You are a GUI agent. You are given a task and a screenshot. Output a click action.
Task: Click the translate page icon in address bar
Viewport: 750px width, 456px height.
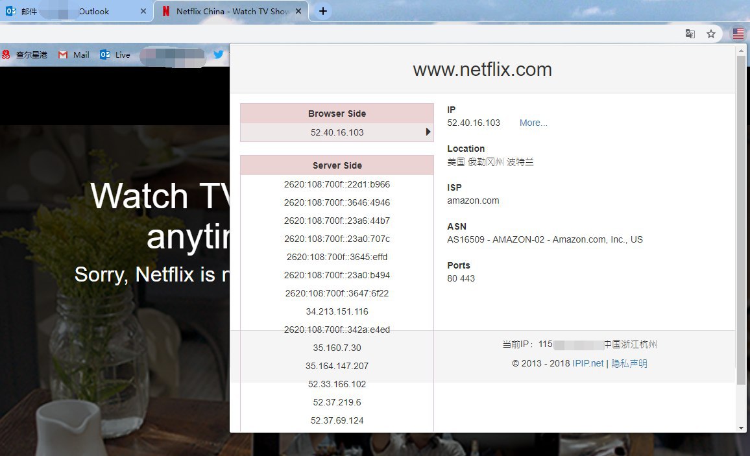pos(690,34)
